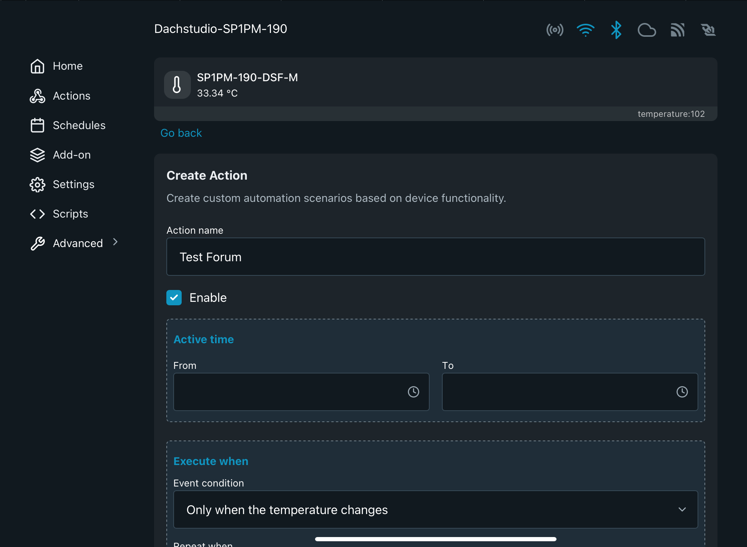Viewport: 747px width, 547px height.
Task: Click the Dachstudio-SP1PM-190 device title
Action: pos(221,29)
